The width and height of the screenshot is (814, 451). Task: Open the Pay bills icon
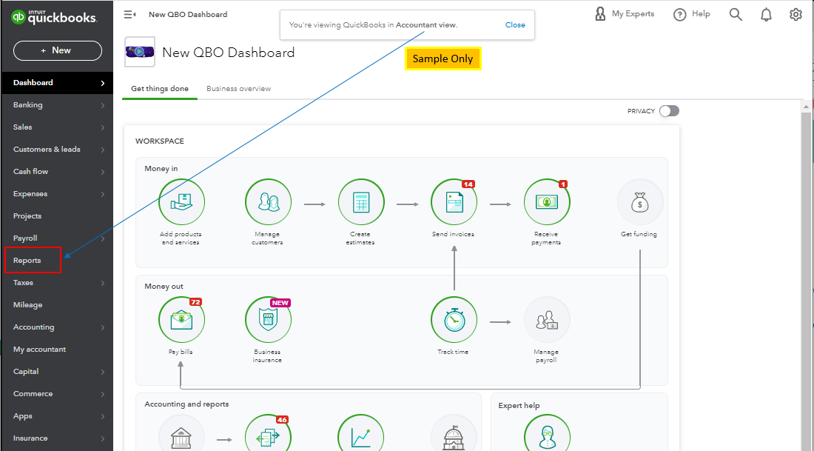click(181, 319)
